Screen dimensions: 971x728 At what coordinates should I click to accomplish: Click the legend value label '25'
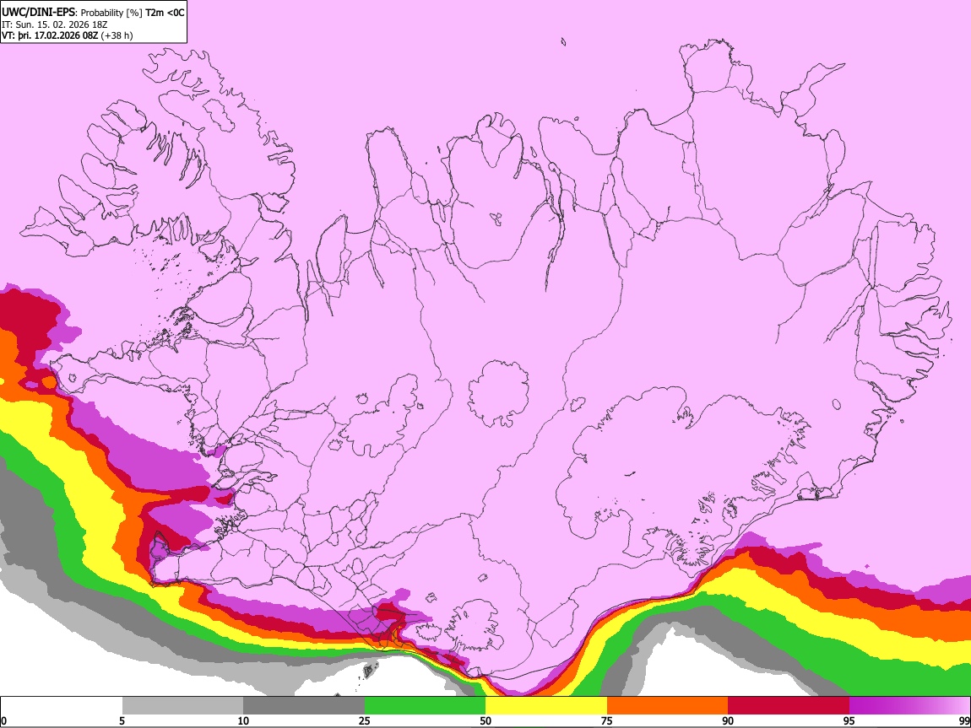pyautogui.click(x=365, y=721)
